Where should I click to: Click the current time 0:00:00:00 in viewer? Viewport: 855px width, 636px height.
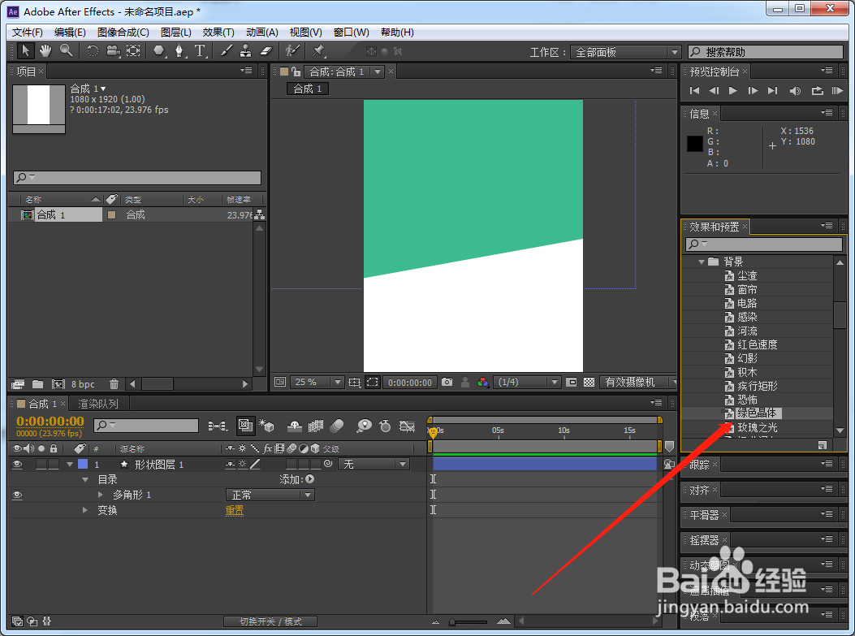(410, 383)
